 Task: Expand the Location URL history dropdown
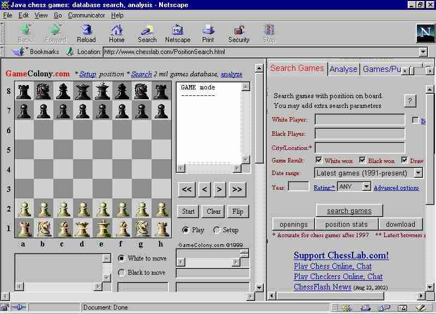pos(423,52)
